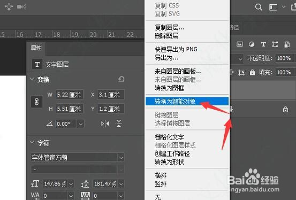
Task: Click the kerning value field
Action: tap(55, 196)
